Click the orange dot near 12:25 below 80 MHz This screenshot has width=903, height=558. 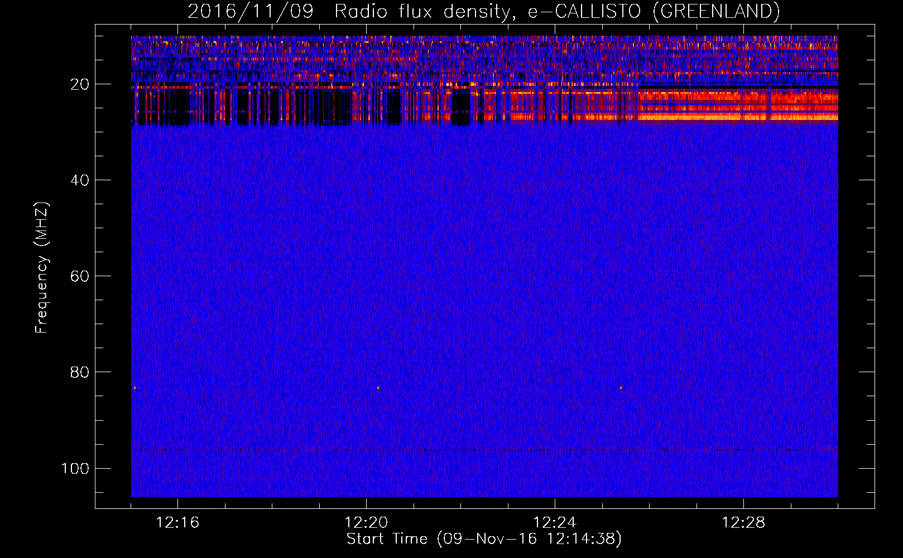[621, 388]
